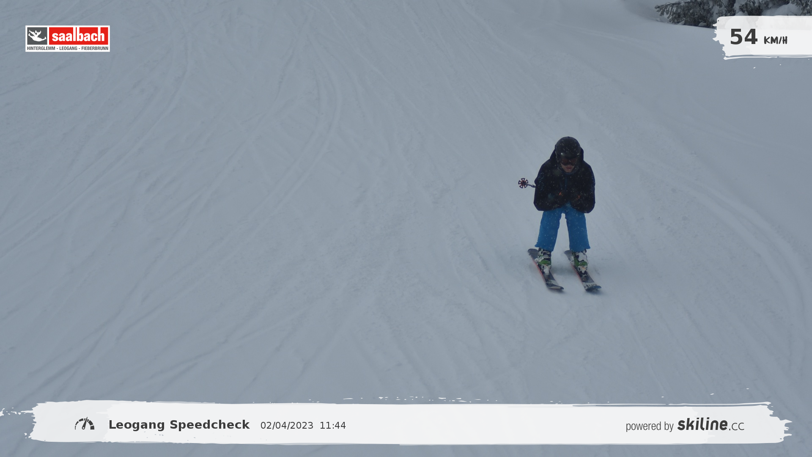This screenshot has width=812, height=457.
Task: Click the 'powered by' text
Action: (x=650, y=426)
